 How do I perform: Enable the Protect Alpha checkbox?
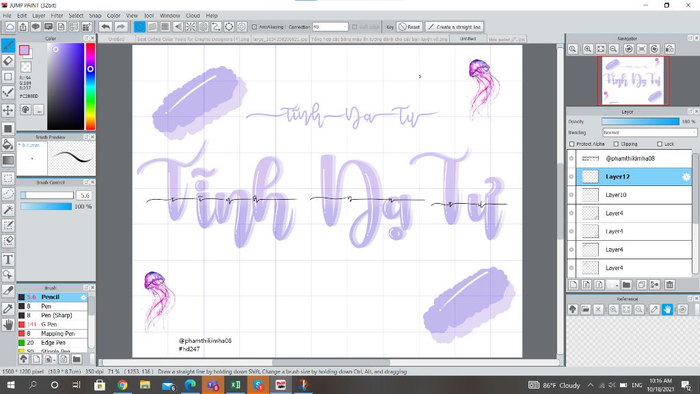[x=572, y=144]
